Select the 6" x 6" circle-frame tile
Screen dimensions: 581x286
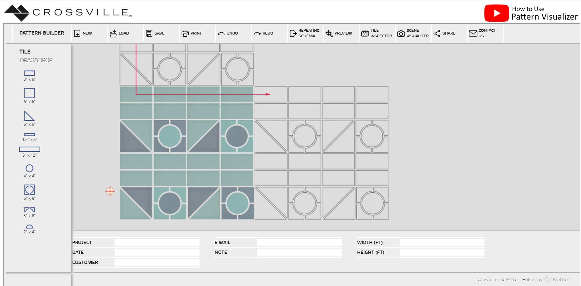coord(29,190)
